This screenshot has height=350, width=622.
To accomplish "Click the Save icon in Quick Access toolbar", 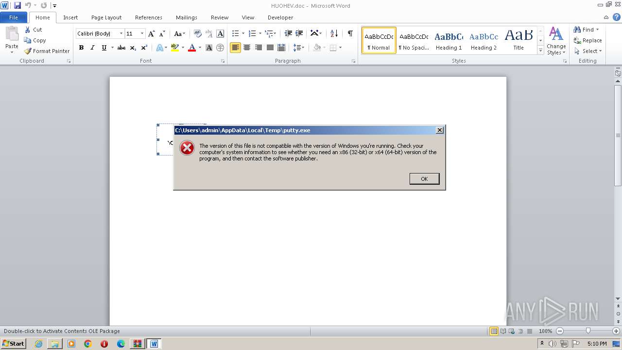I will (x=17, y=5).
